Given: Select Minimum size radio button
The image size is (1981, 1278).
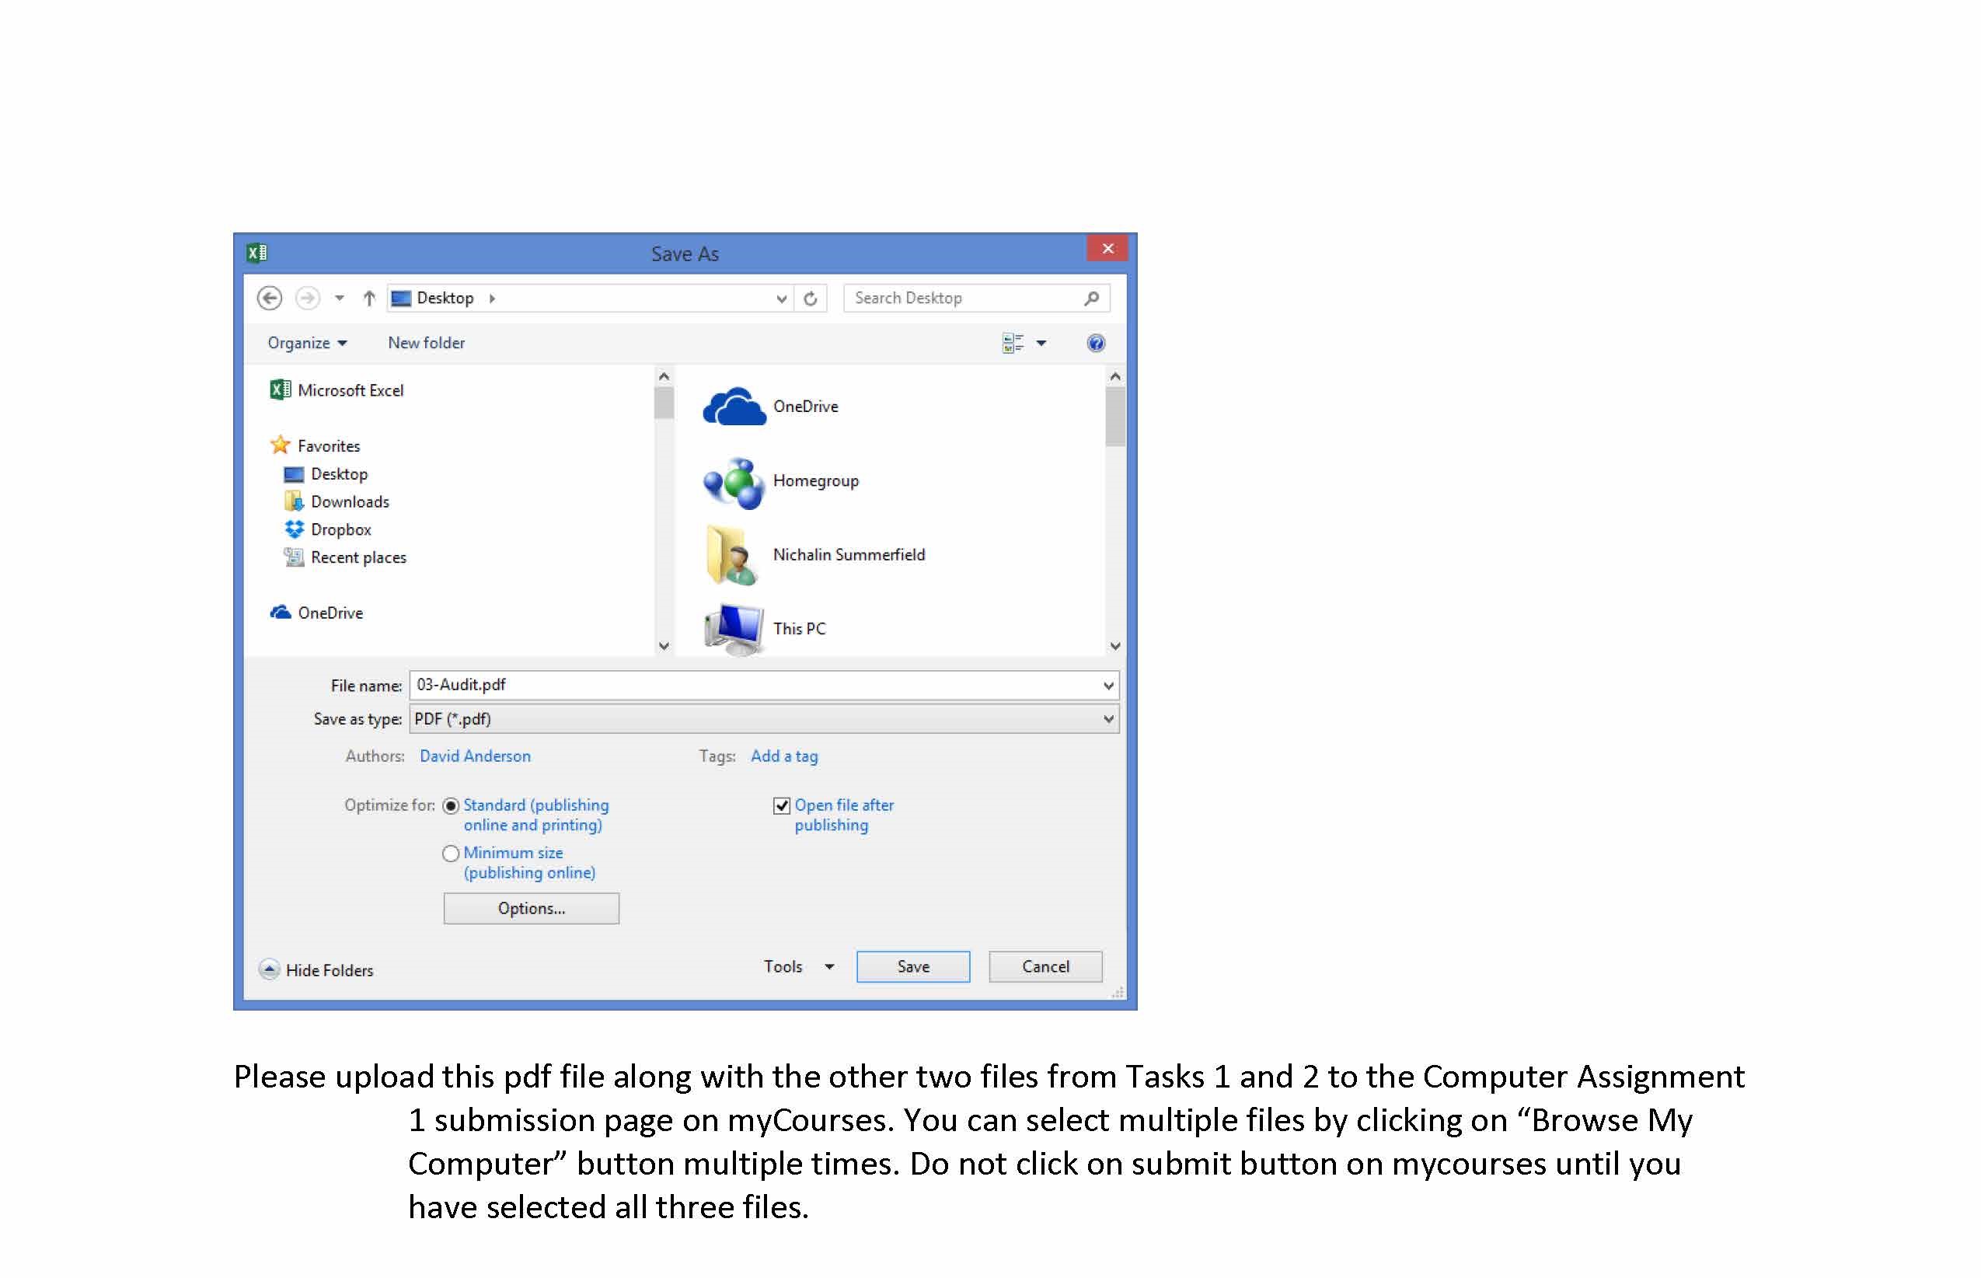Looking at the screenshot, I should coord(451,853).
